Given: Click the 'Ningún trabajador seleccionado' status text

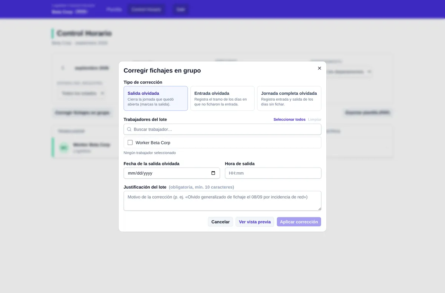Looking at the screenshot, I should point(150,152).
